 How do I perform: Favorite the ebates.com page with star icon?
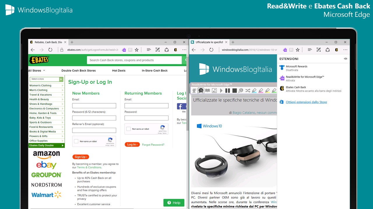pos(137,50)
